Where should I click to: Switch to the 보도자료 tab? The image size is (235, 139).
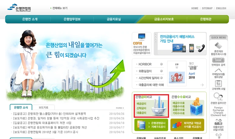[x=43, y=107]
